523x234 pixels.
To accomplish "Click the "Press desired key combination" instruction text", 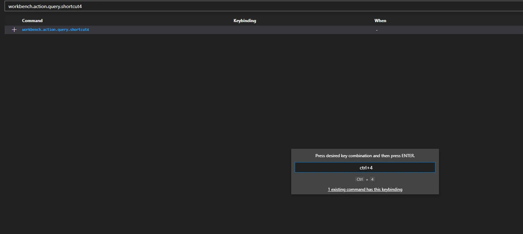I will coord(365,156).
